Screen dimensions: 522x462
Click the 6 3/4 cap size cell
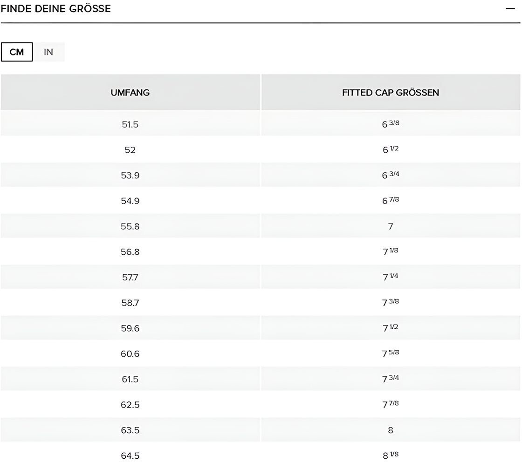tap(391, 175)
